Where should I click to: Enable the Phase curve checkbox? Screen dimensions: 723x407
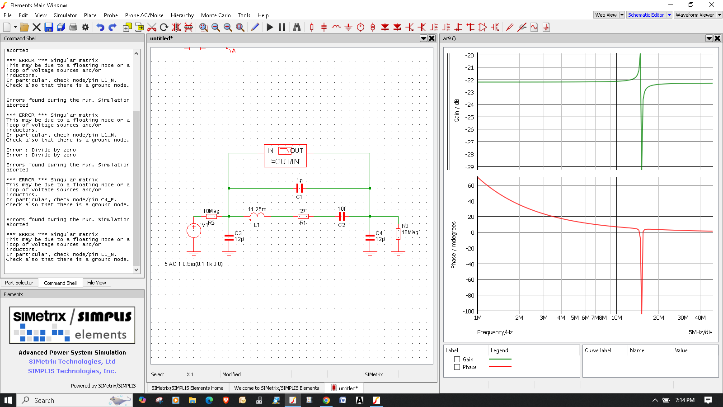coord(457,367)
